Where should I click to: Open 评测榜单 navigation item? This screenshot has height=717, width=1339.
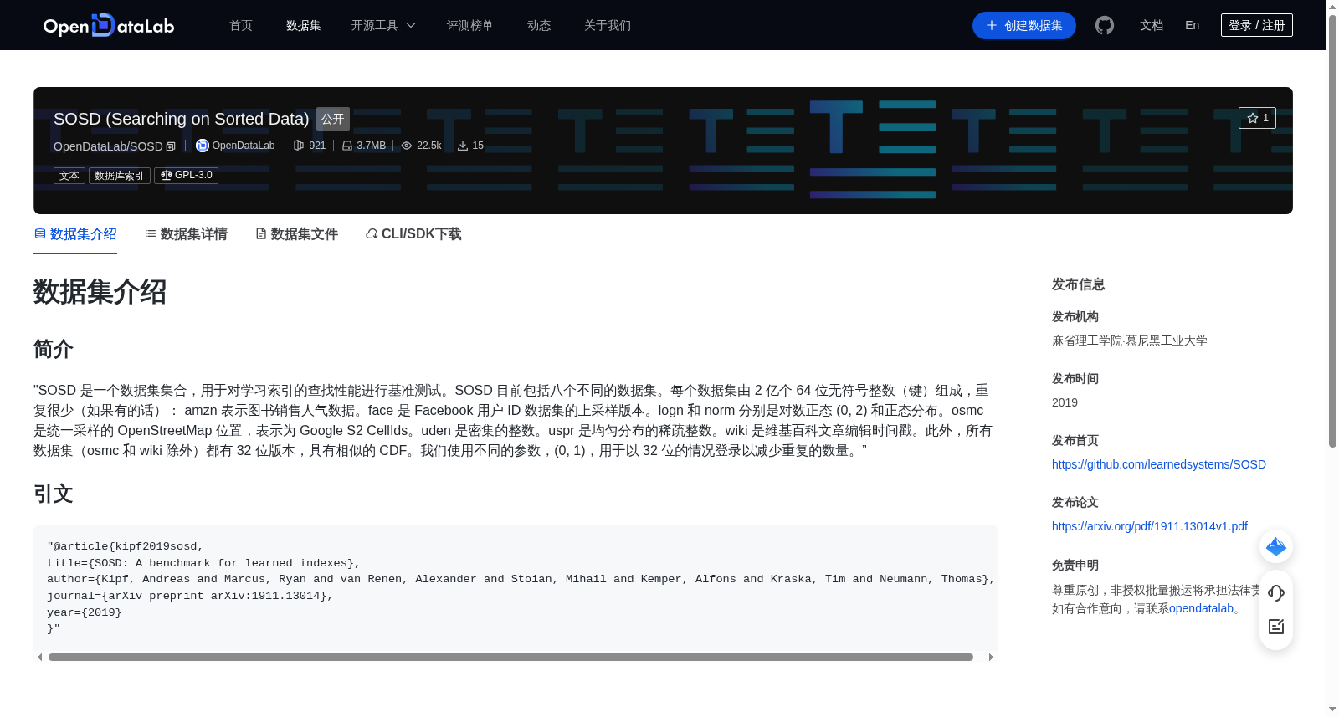469,25
